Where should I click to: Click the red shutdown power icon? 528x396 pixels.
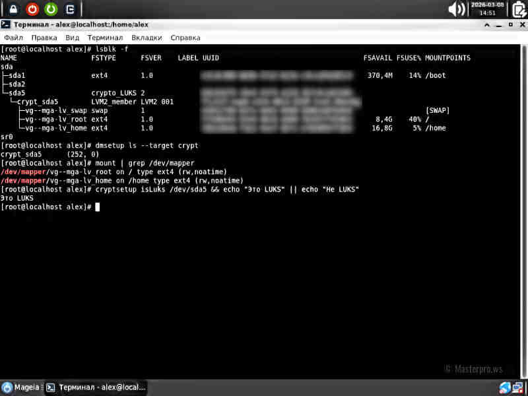[32, 9]
